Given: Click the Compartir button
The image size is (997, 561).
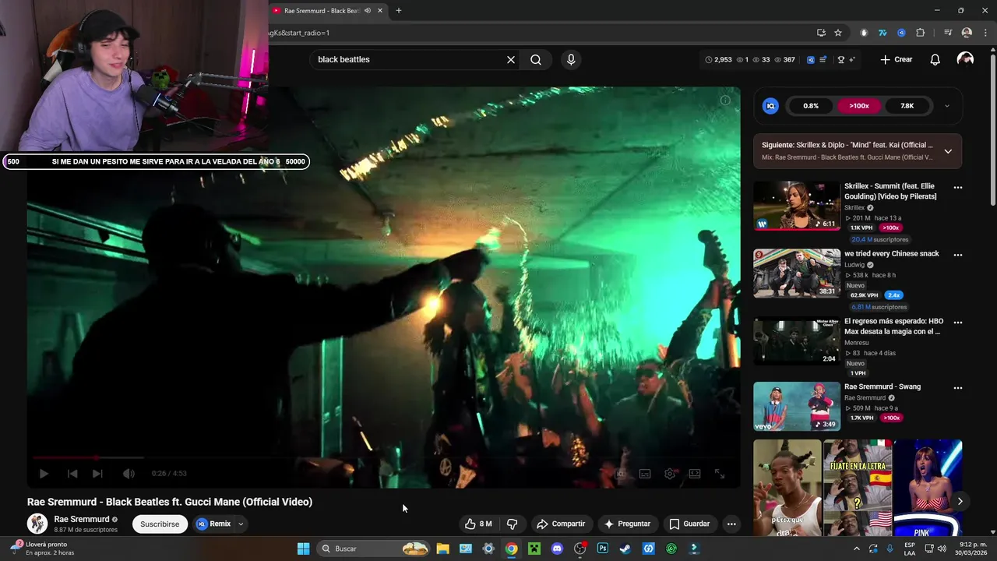Looking at the screenshot, I should pos(561,524).
